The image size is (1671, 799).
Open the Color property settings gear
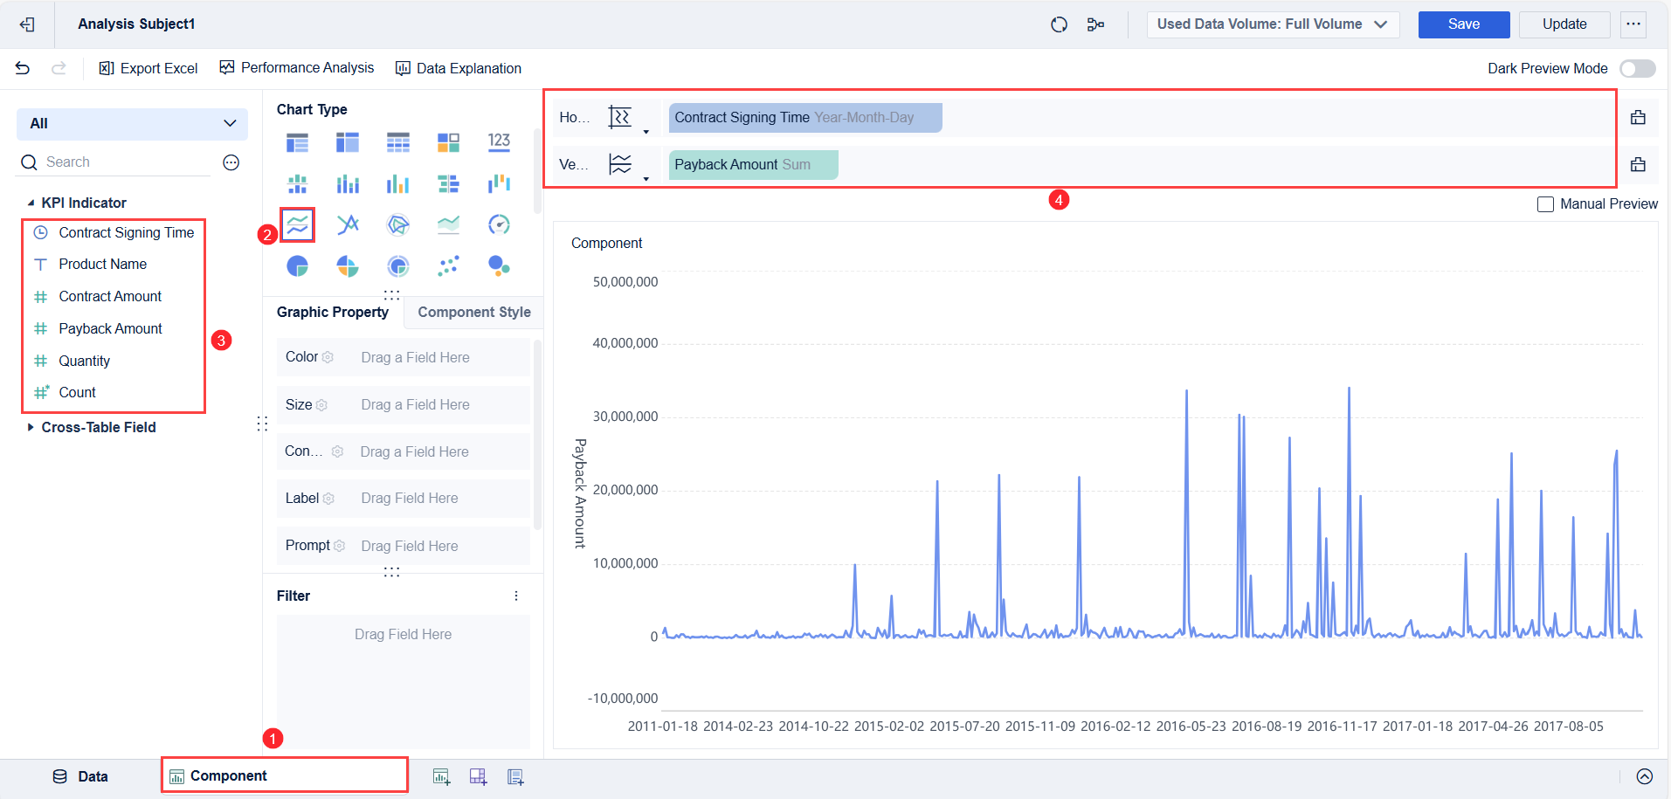(328, 357)
